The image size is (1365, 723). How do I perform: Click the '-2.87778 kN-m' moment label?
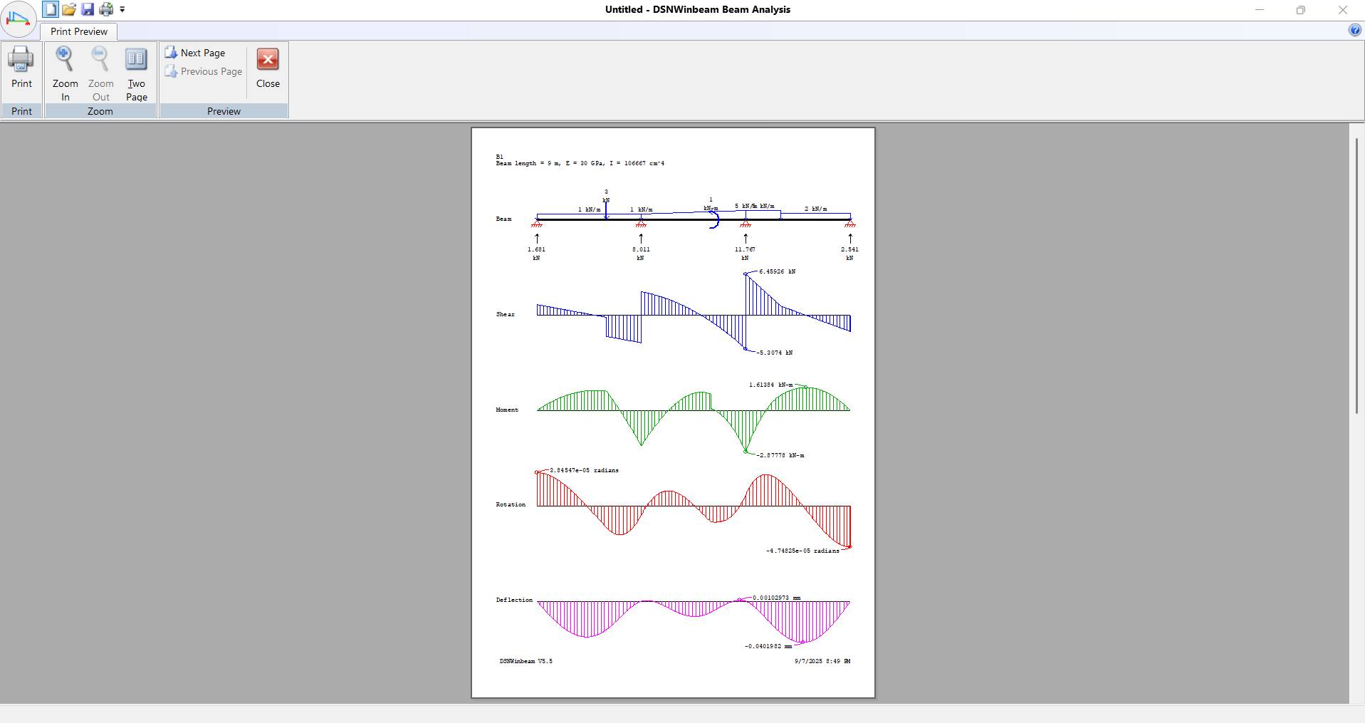coord(780,455)
